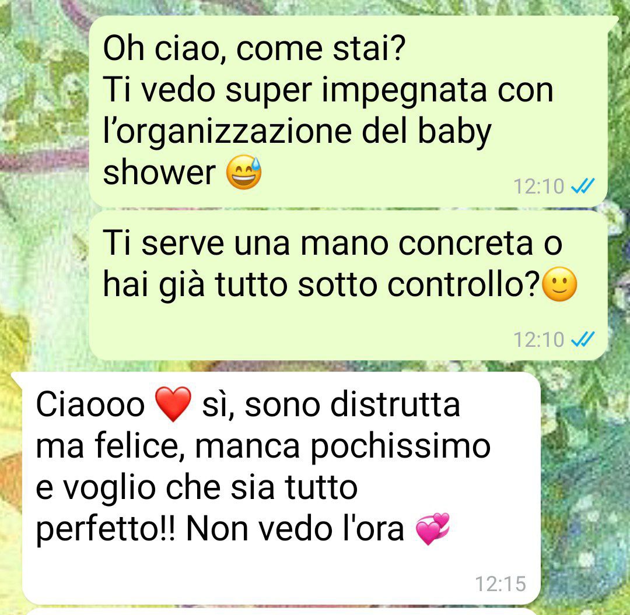Select the white "Ciaooo" received message bubble

click(x=281, y=488)
